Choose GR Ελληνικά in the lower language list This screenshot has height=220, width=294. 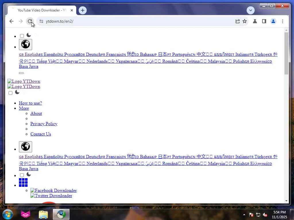coord(256,164)
